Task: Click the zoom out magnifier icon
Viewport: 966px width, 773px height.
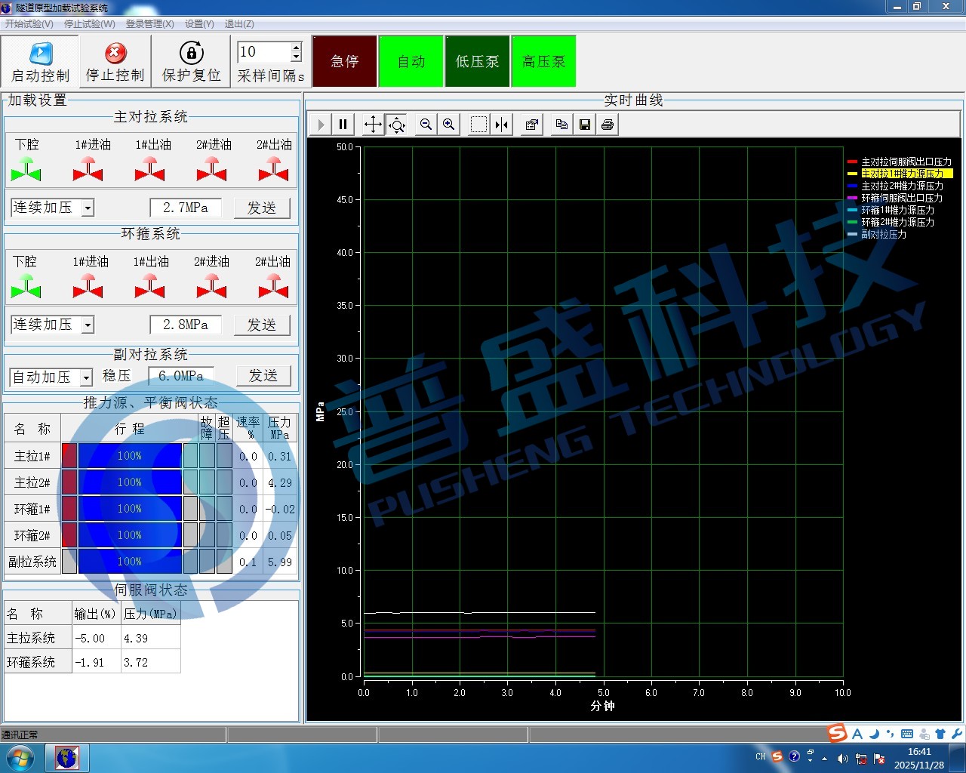Action: point(426,125)
